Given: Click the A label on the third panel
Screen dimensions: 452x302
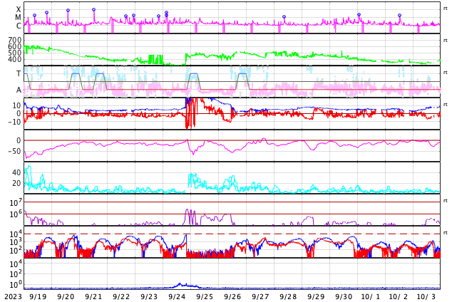Looking at the screenshot, I should pyautogui.click(x=19, y=90).
